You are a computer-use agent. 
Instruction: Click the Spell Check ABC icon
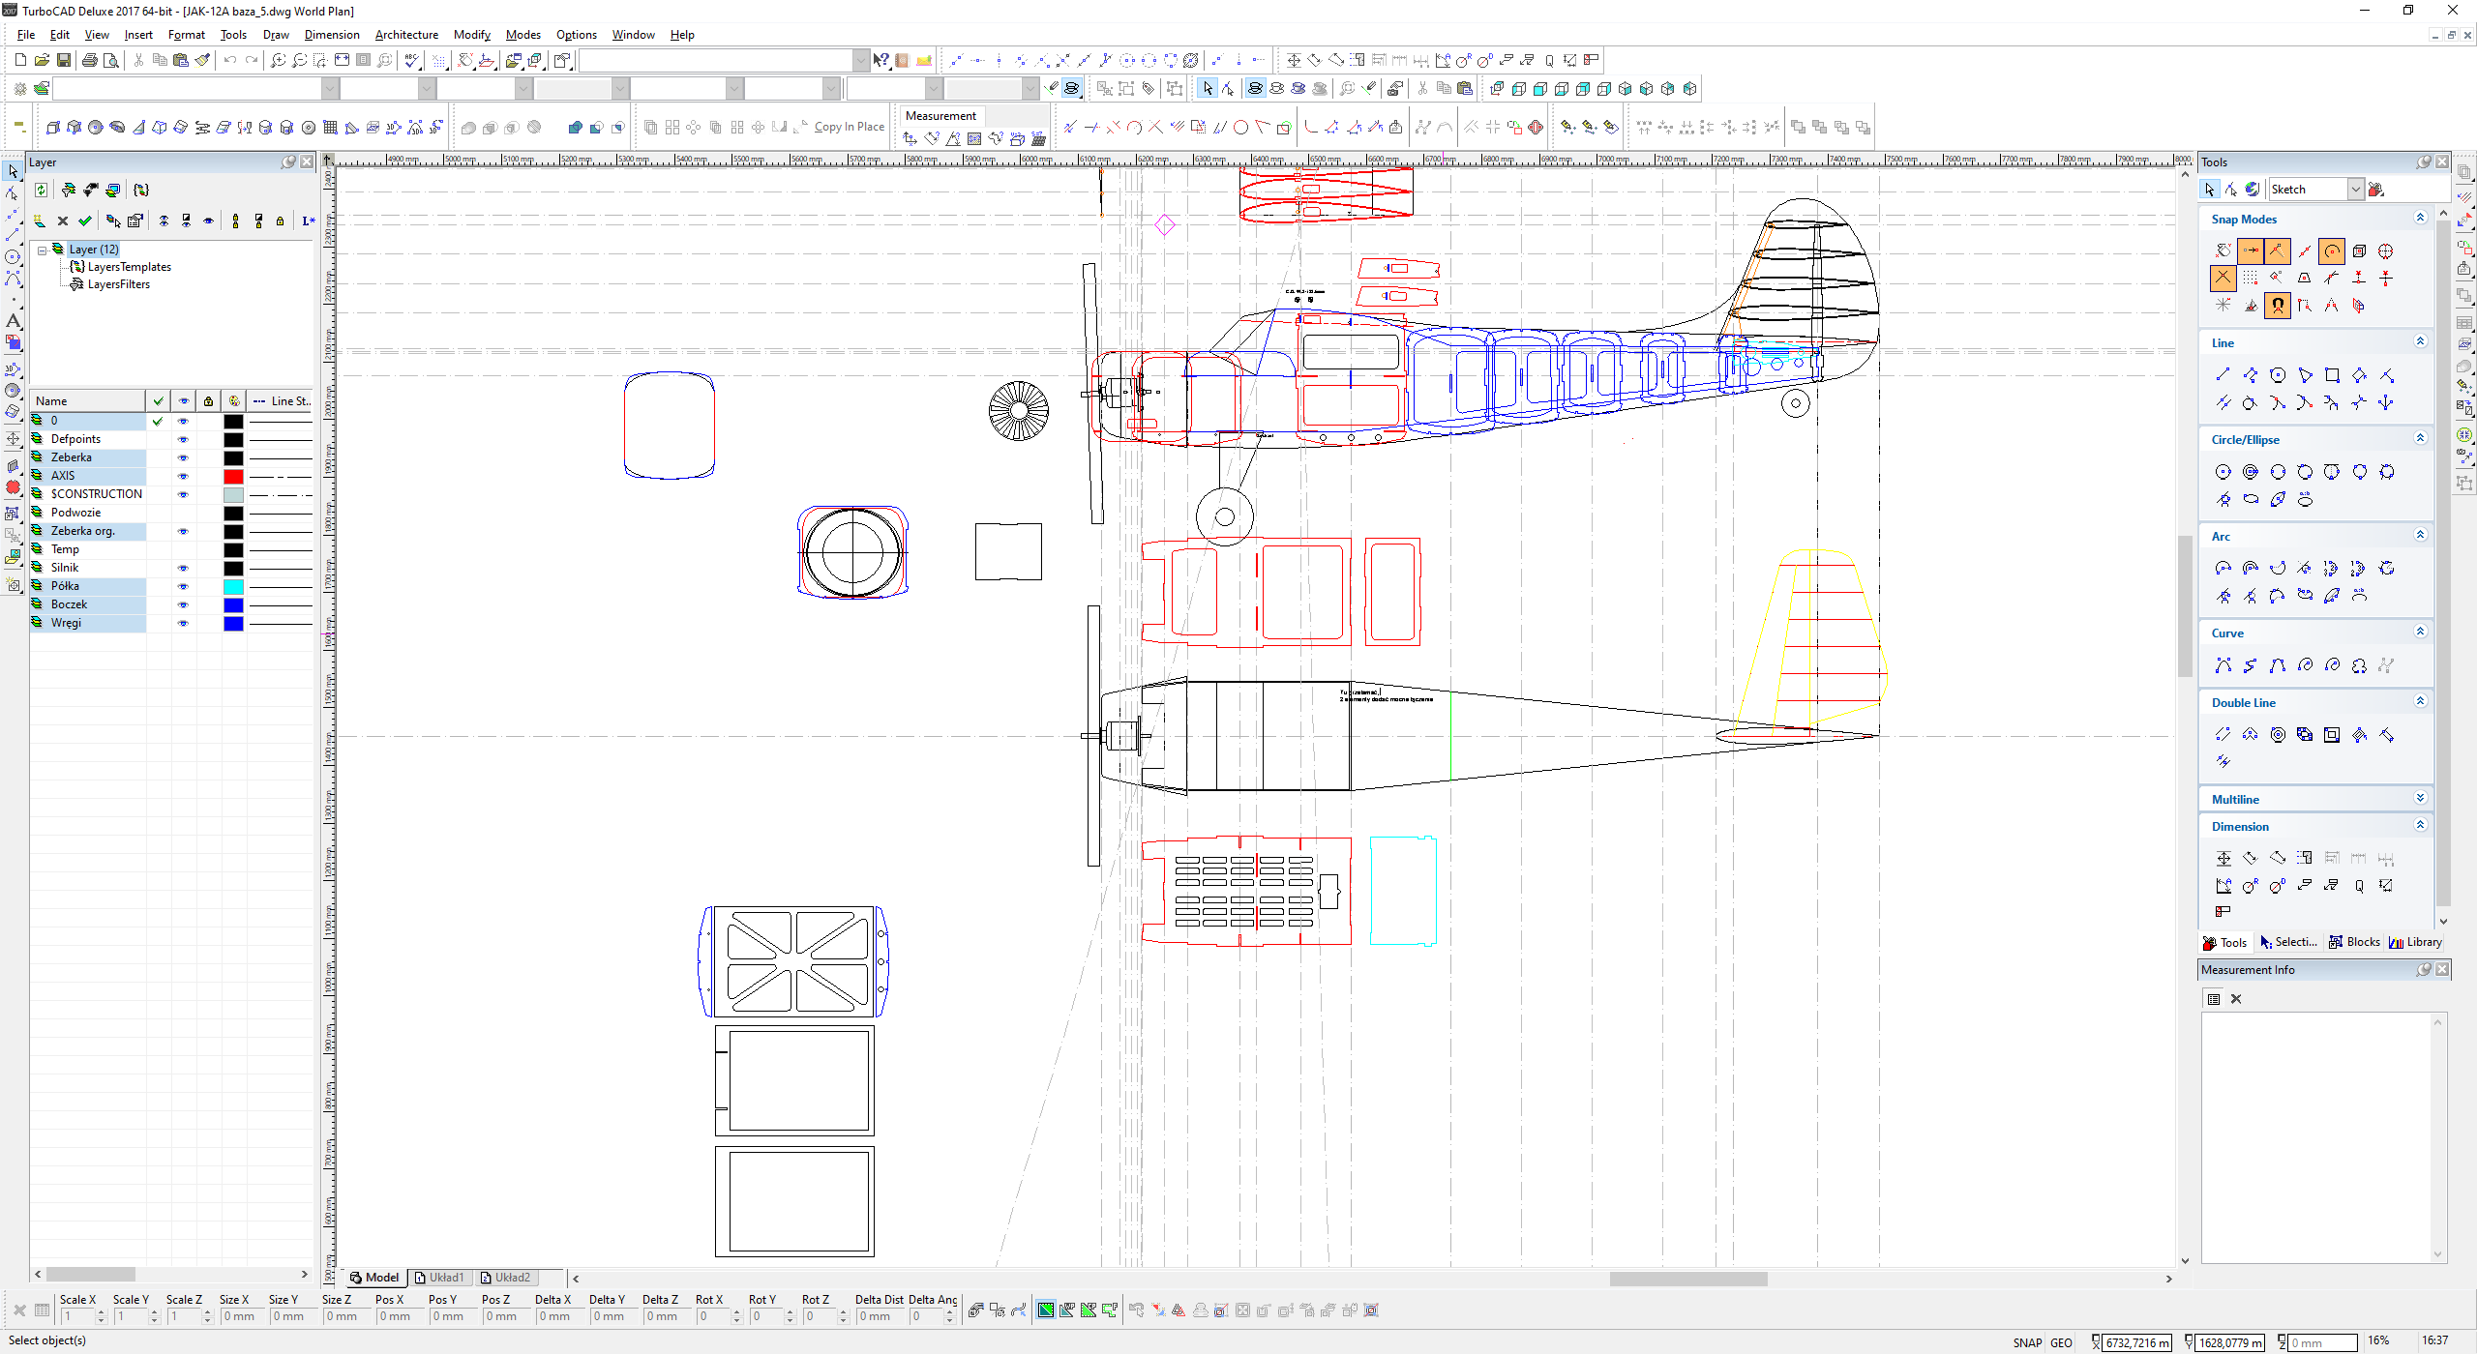(412, 60)
